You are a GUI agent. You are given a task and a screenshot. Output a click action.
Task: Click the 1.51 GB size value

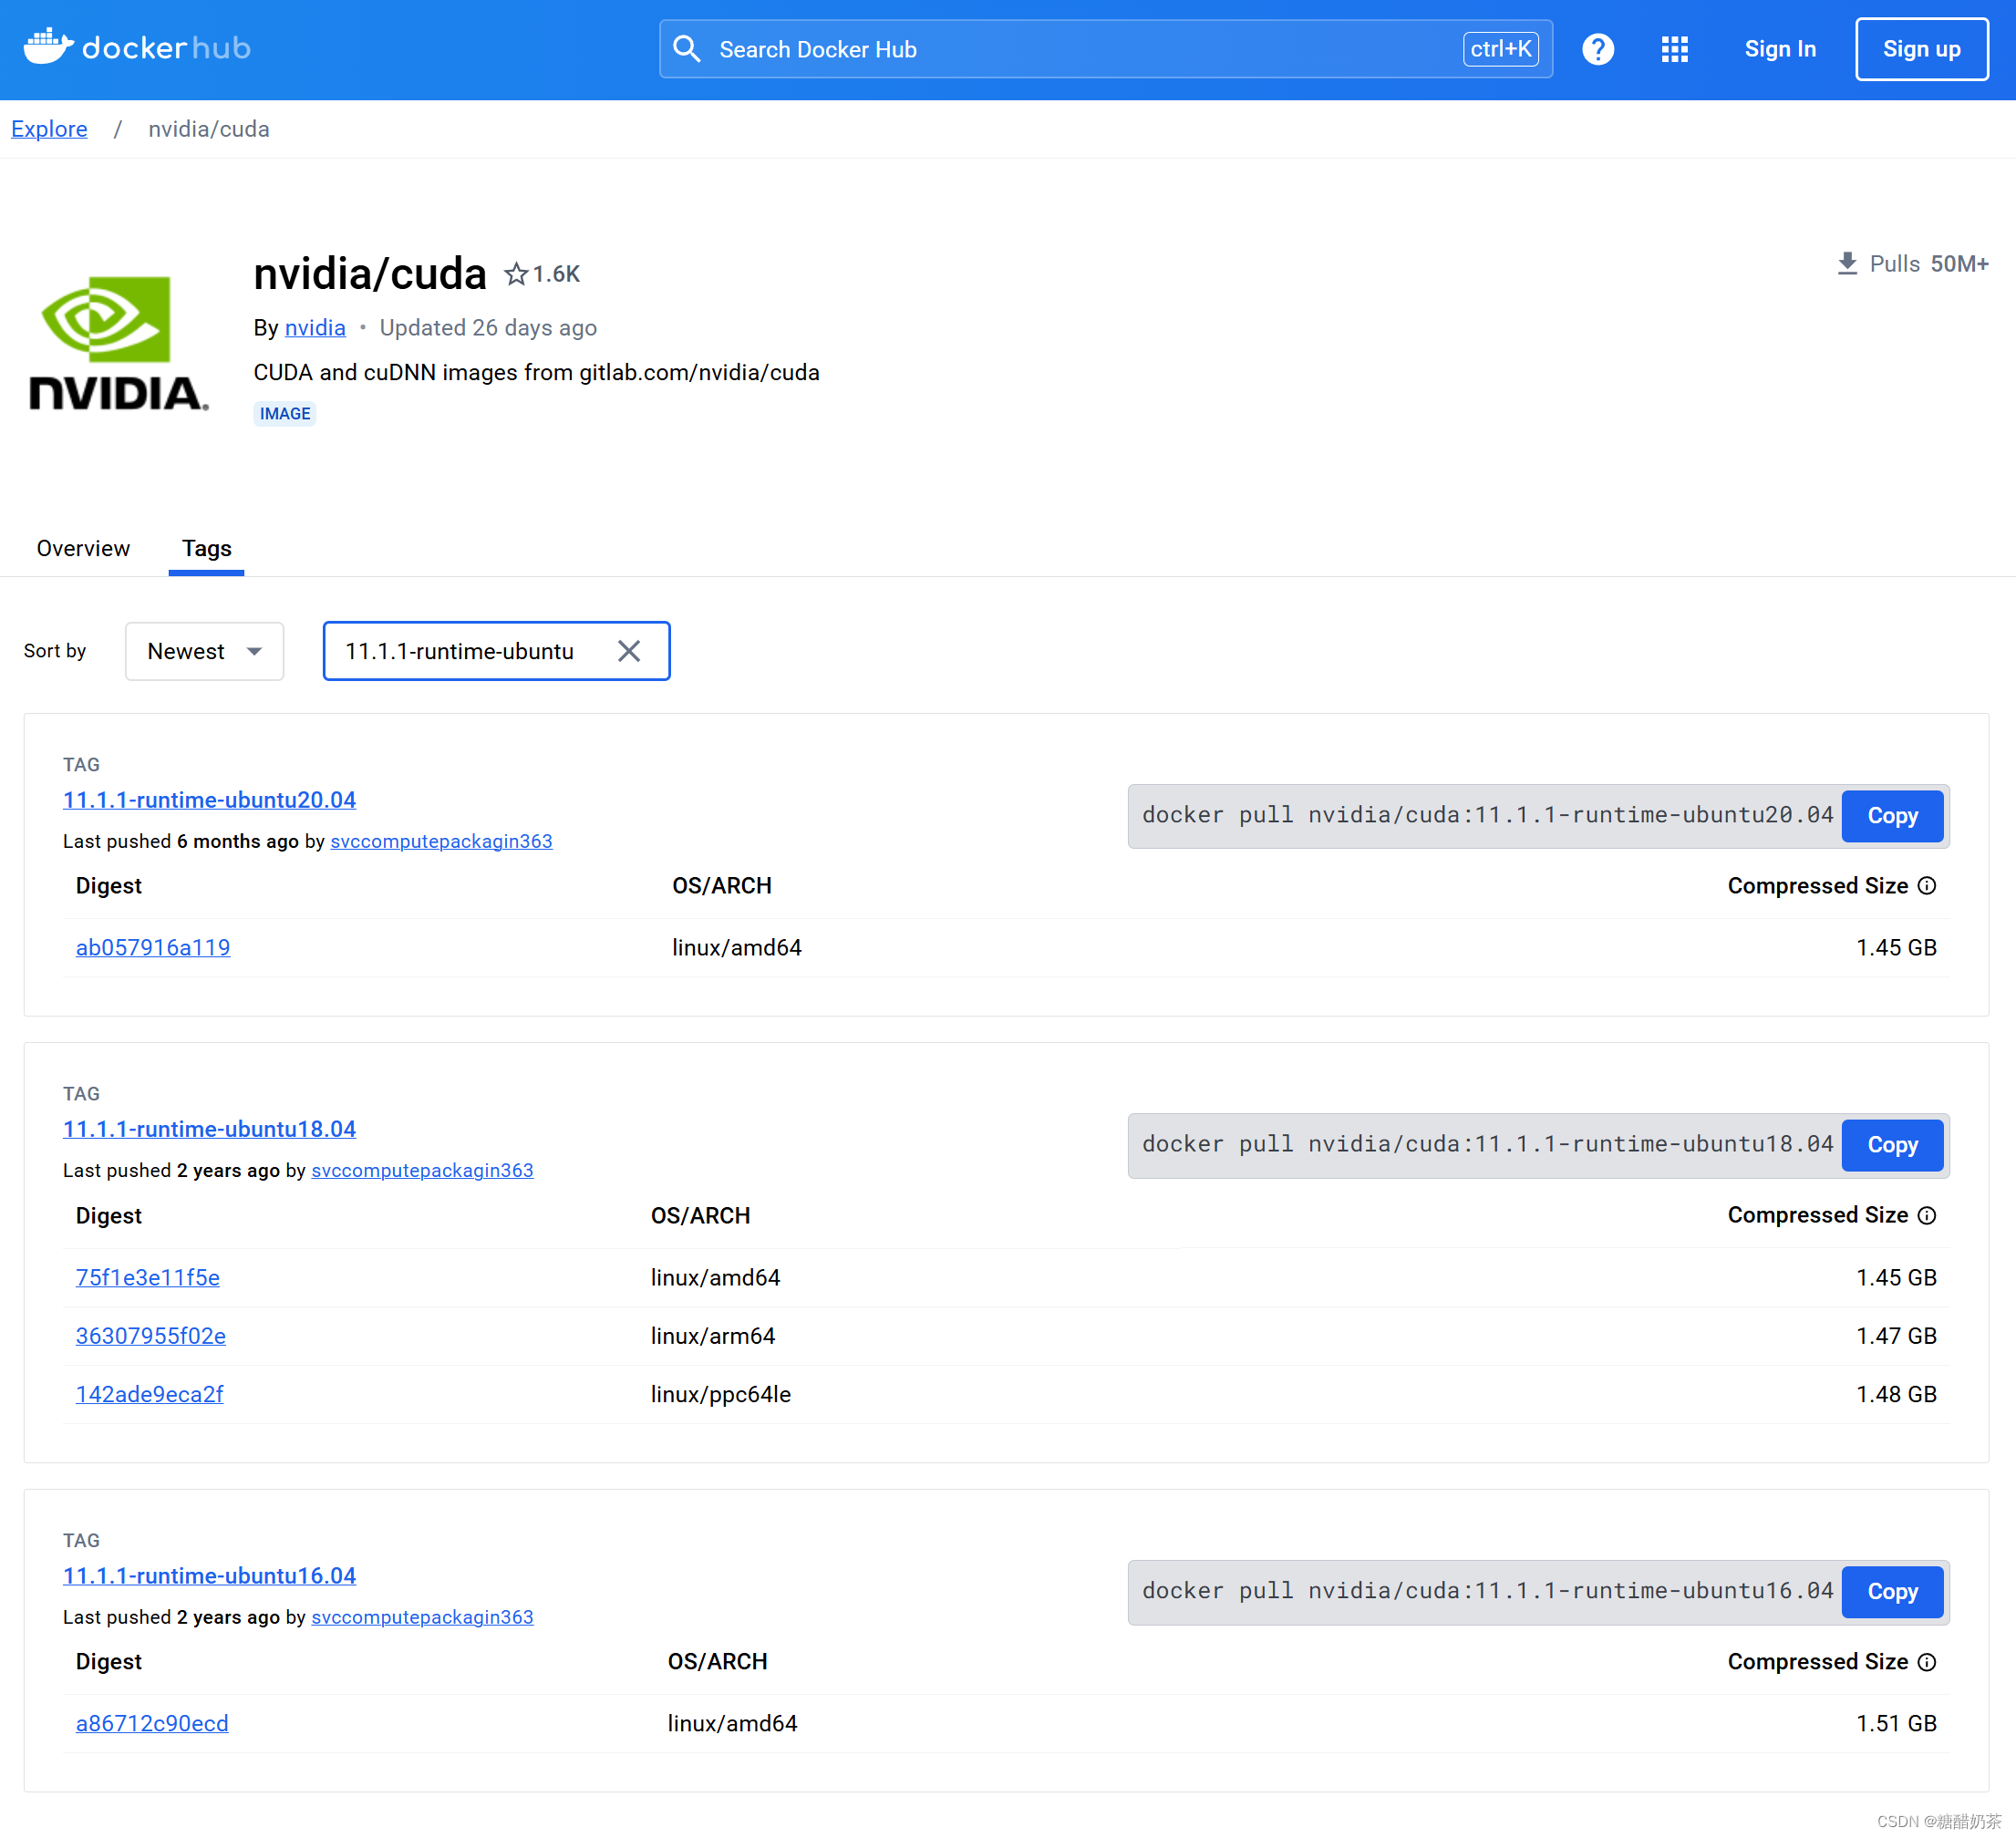pos(1896,1723)
